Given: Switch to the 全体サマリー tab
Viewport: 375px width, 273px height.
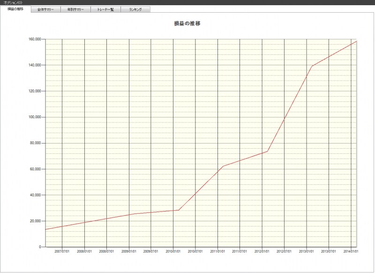Looking at the screenshot, I should [45, 9].
